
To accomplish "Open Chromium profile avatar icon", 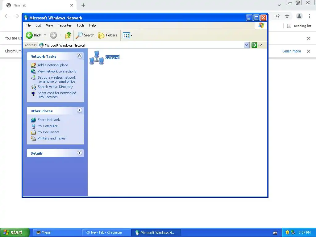I will [x=299, y=16].
